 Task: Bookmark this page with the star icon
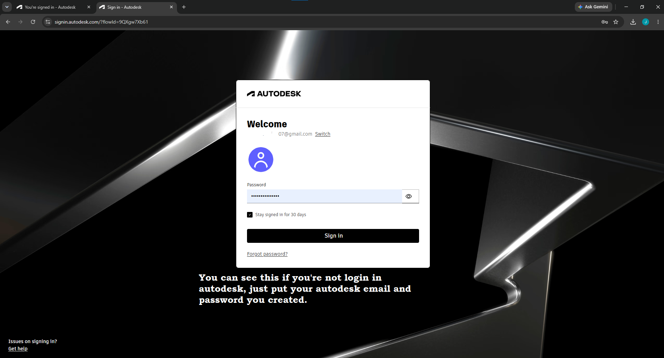616,22
